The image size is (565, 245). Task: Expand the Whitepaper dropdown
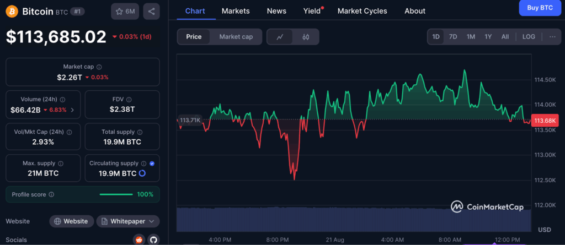tap(128, 221)
